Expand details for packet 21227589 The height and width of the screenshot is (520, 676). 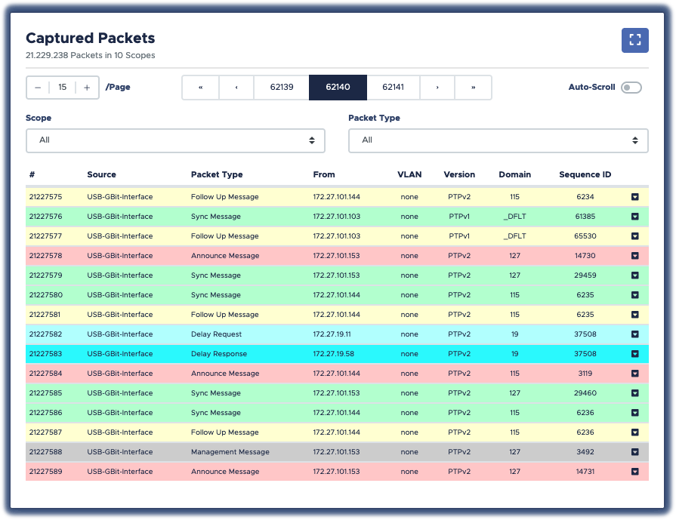pyautogui.click(x=634, y=472)
